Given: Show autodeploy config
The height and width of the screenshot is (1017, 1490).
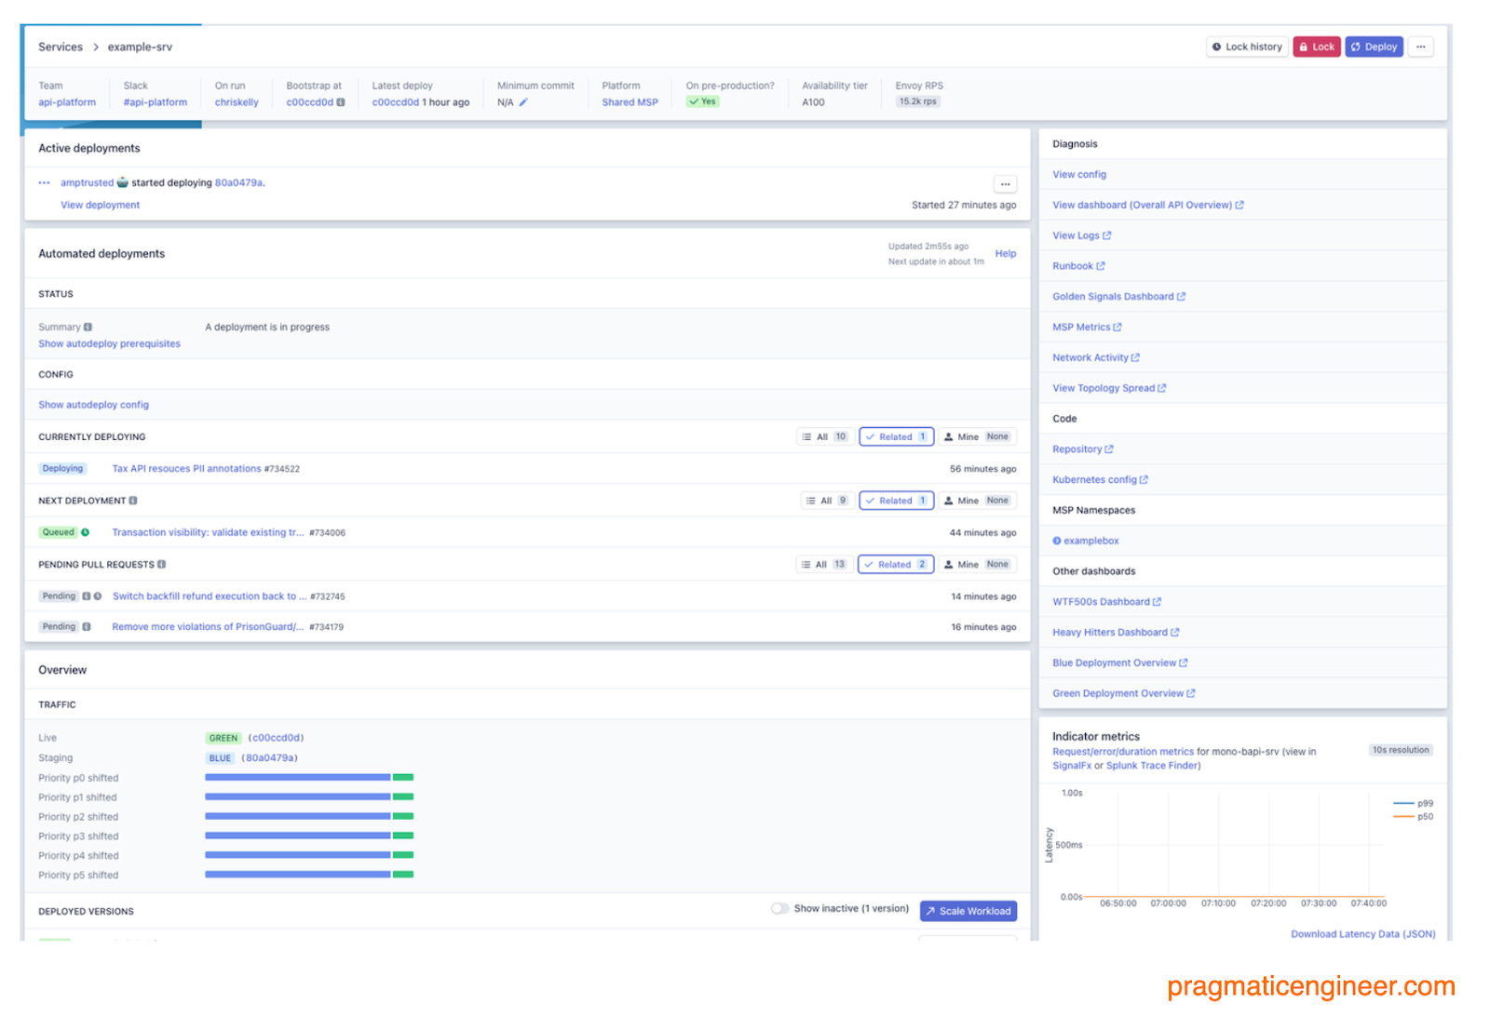Looking at the screenshot, I should point(92,404).
